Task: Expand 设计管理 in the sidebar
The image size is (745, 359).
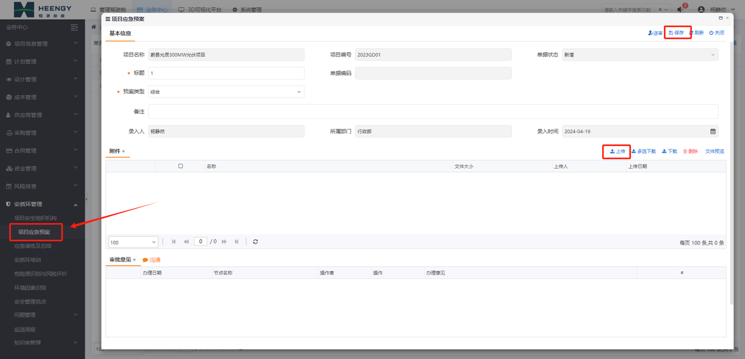Action: tap(42, 80)
